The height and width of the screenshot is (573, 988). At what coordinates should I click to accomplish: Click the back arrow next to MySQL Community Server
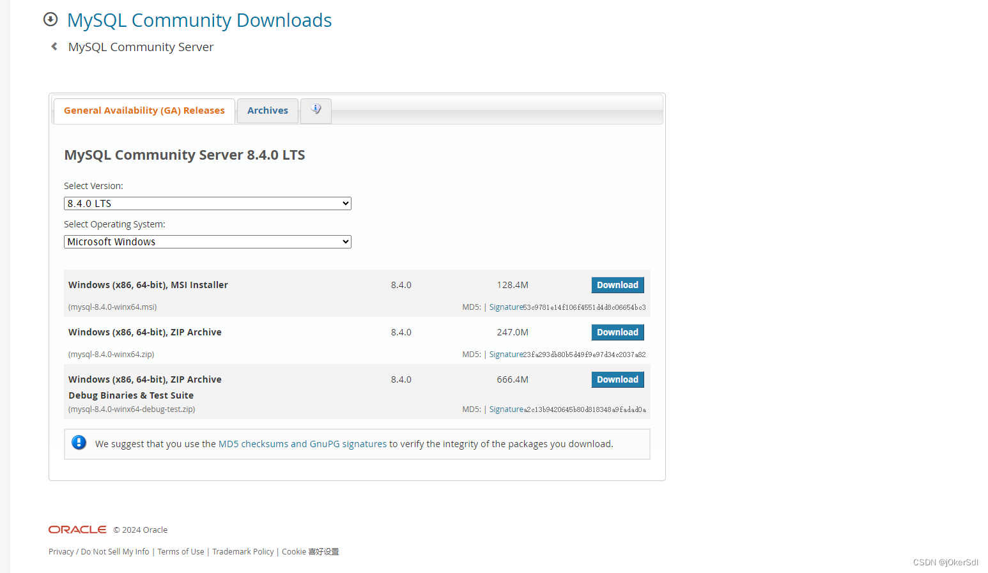click(54, 47)
